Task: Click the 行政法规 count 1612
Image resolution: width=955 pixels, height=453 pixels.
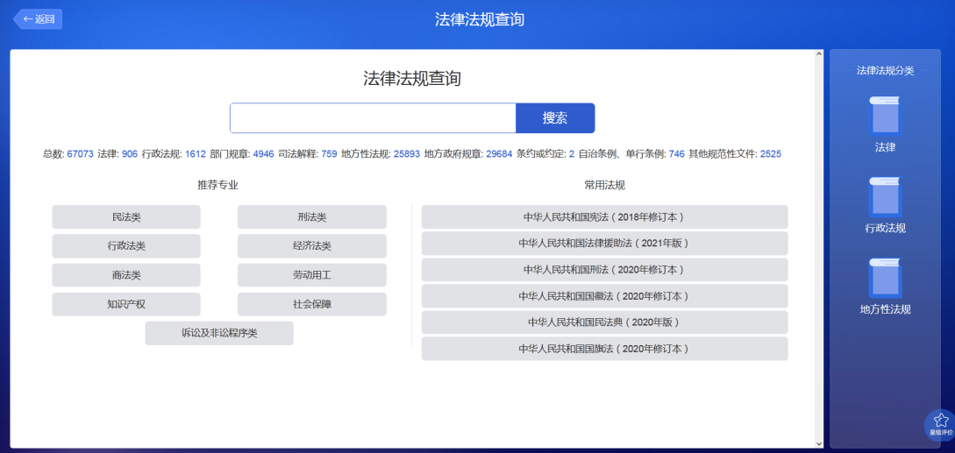Action: point(196,154)
